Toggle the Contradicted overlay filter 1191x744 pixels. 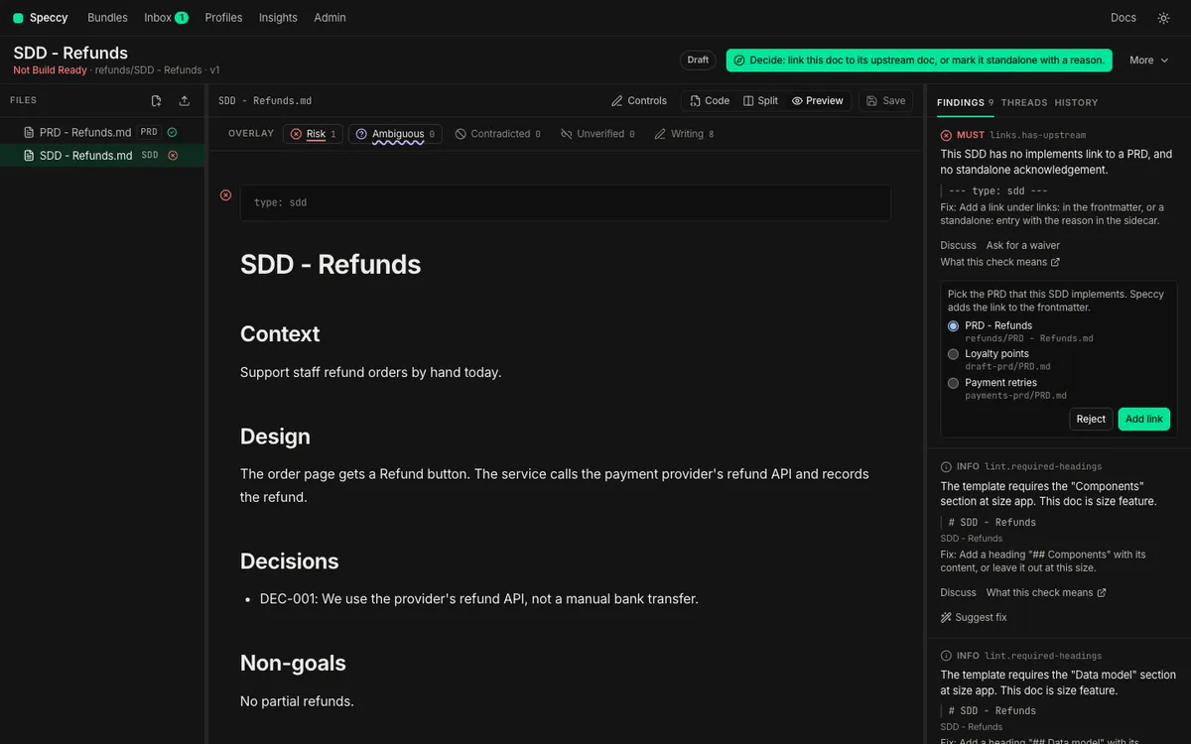498,134
